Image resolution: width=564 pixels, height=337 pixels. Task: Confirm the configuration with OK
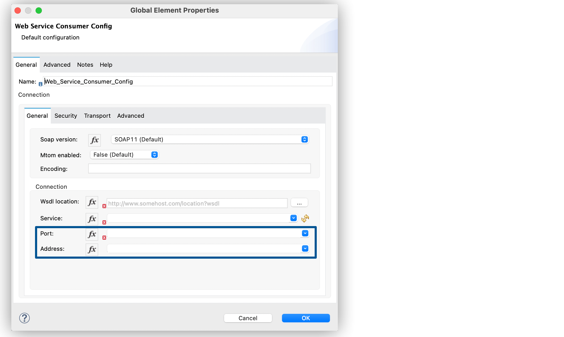point(305,318)
